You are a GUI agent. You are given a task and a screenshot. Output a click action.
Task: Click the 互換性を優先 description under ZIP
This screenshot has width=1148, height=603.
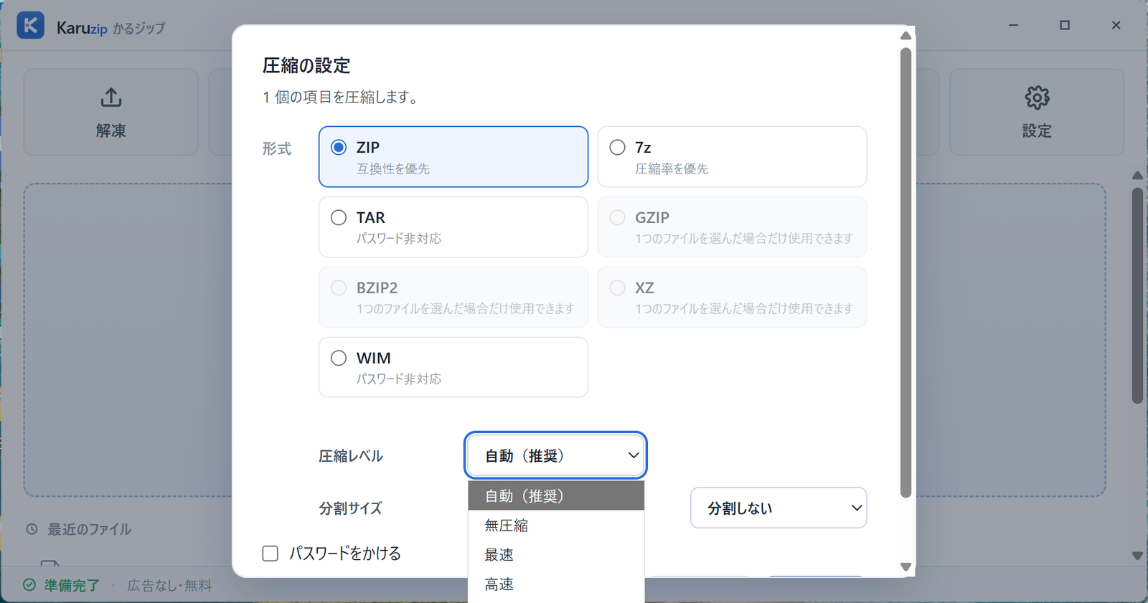(x=393, y=168)
